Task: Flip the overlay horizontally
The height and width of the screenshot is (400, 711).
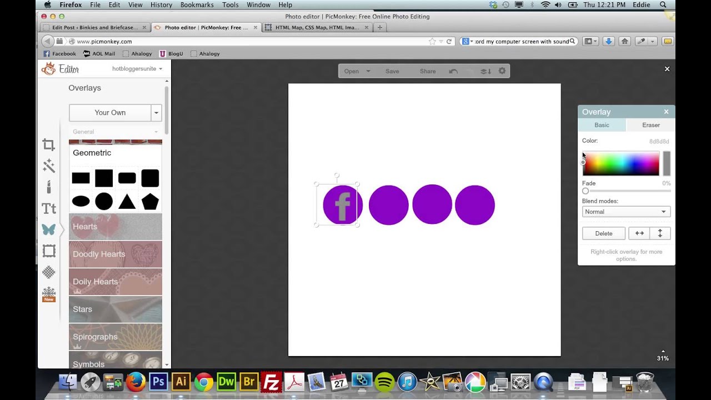Action: [x=639, y=233]
